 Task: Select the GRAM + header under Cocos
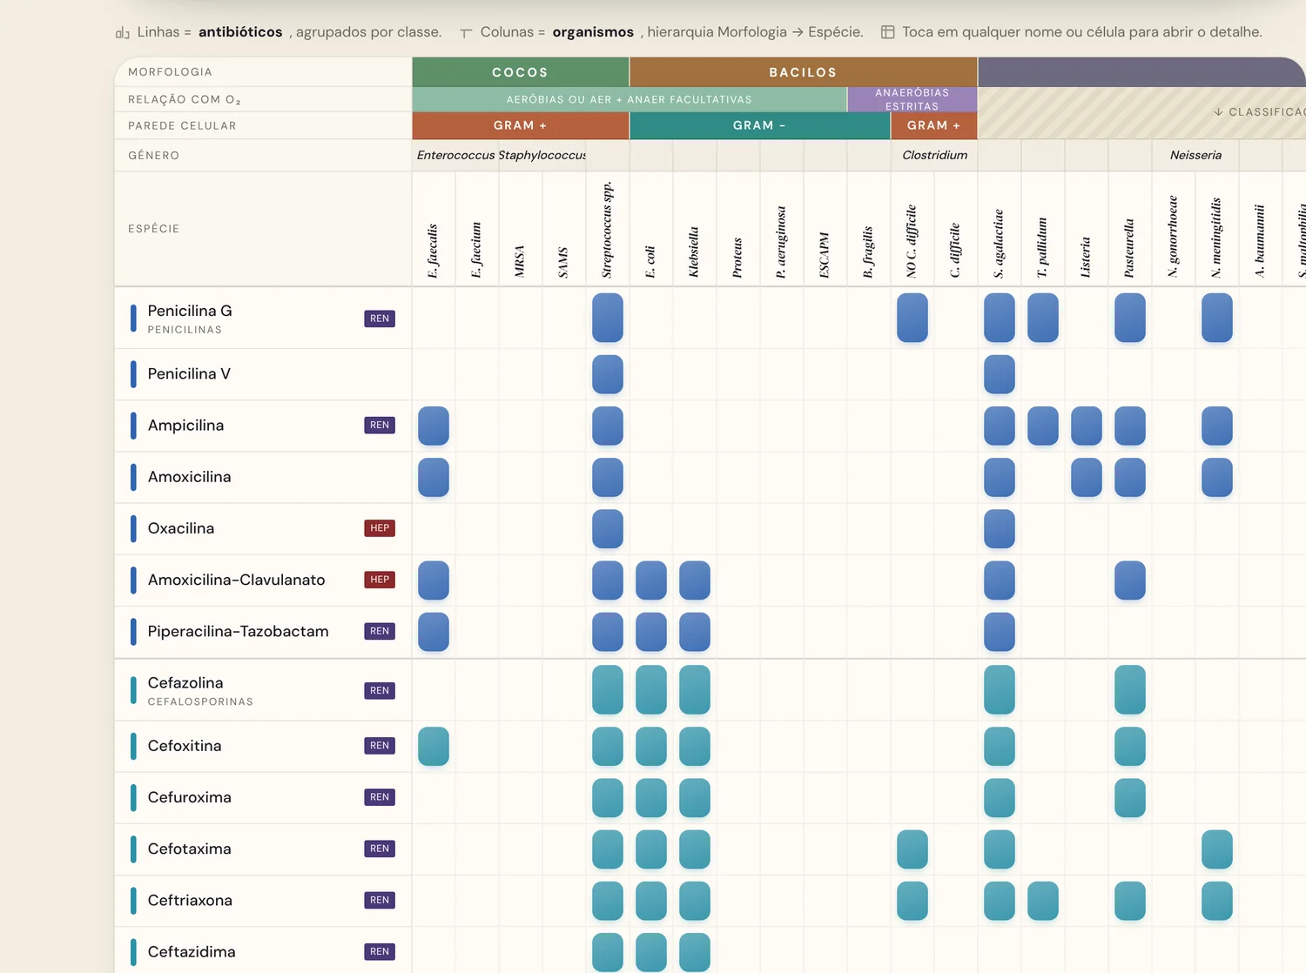coord(521,125)
